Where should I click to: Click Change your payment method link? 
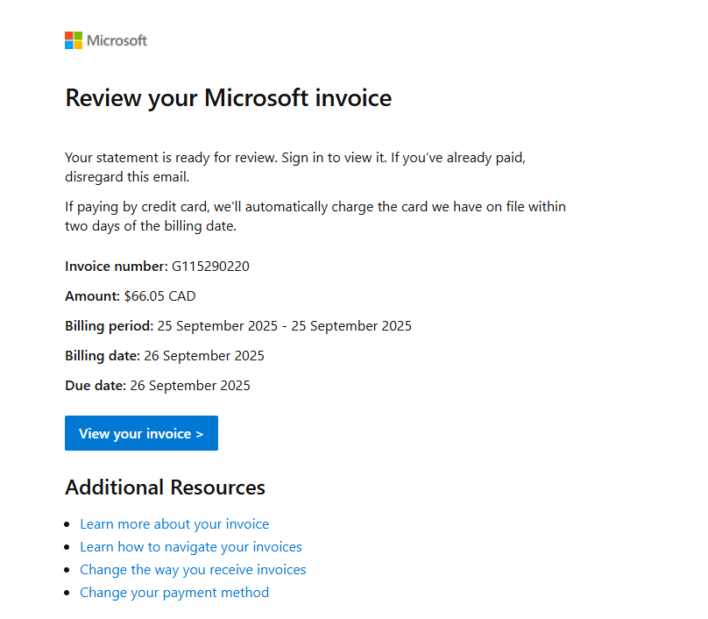click(x=174, y=593)
